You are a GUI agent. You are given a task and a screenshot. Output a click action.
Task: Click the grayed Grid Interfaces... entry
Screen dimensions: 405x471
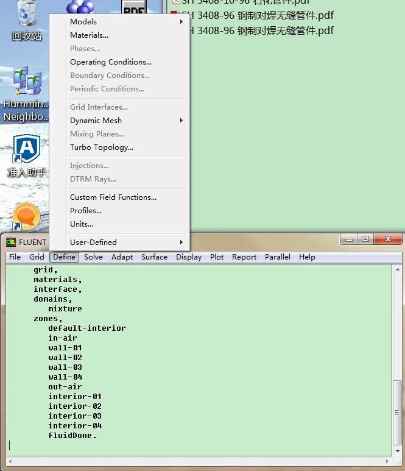pos(119,107)
